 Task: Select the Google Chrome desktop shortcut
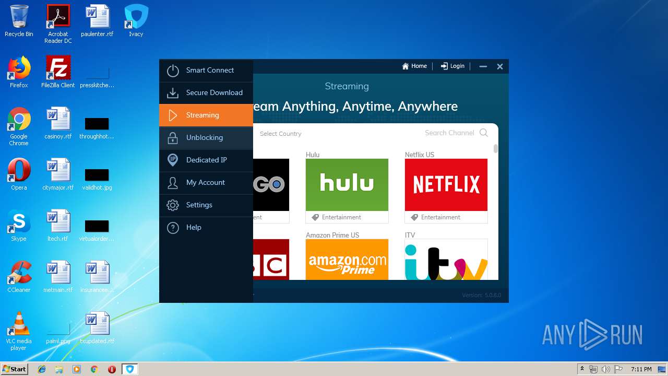(x=19, y=126)
